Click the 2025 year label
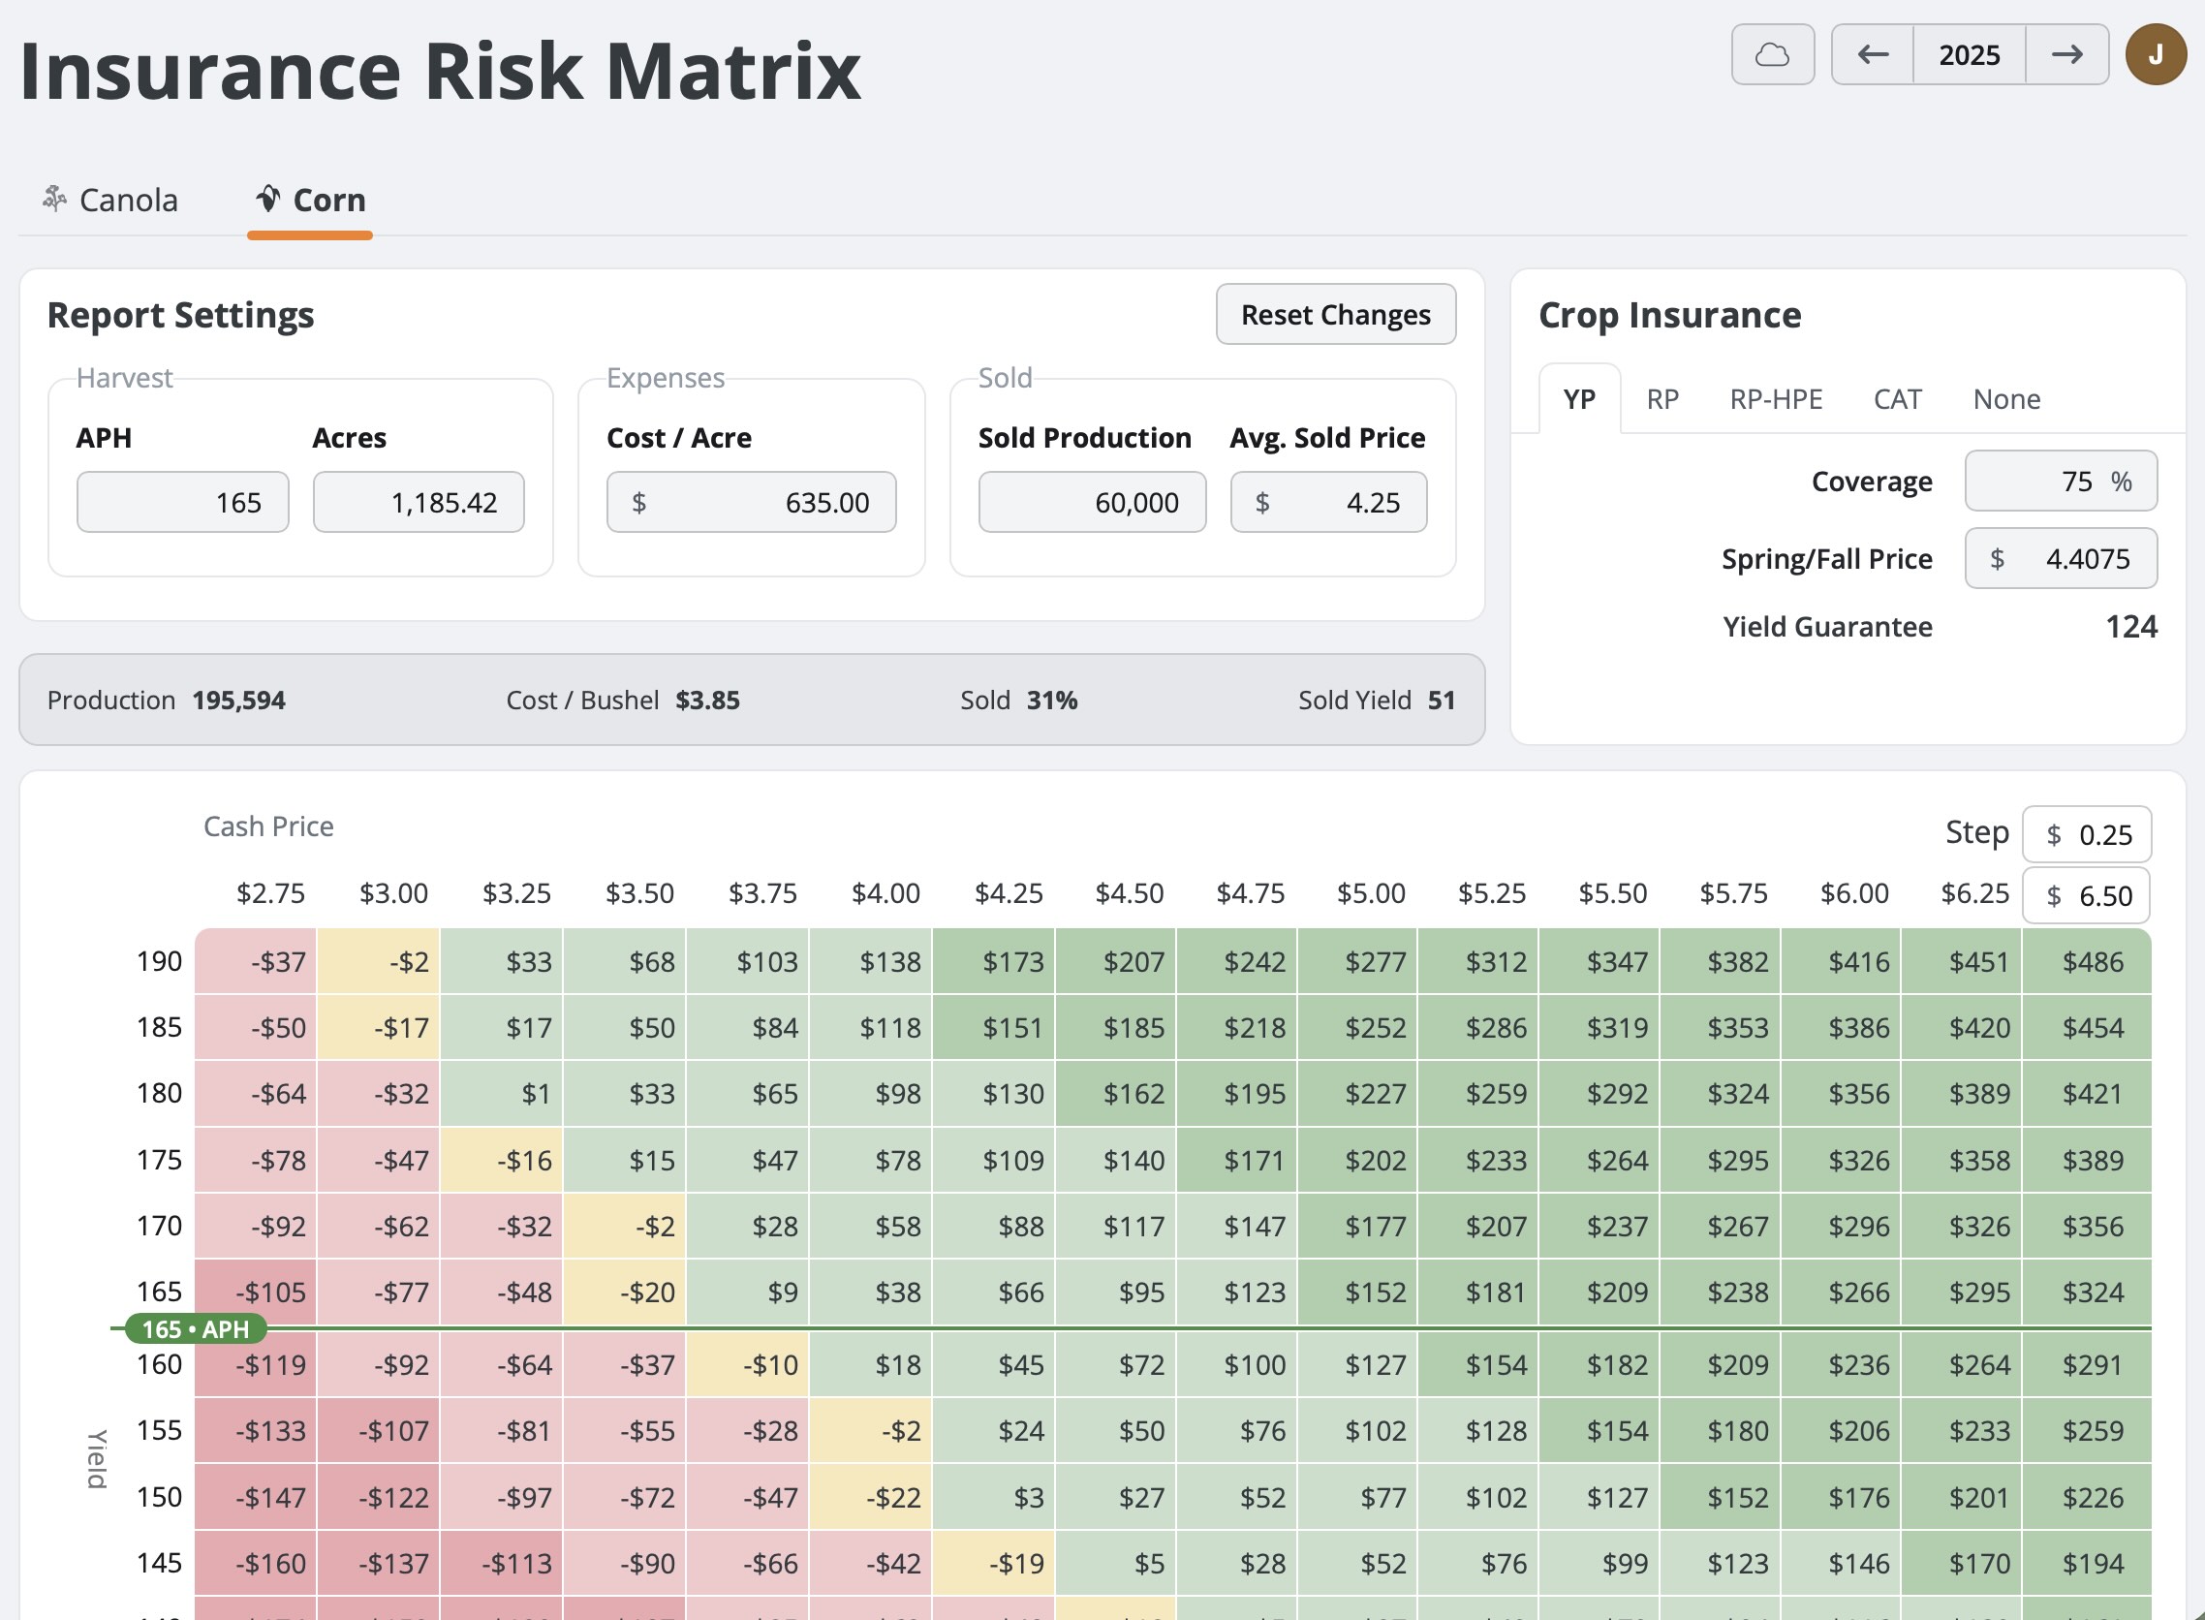This screenshot has height=1620, width=2205. point(1970,56)
